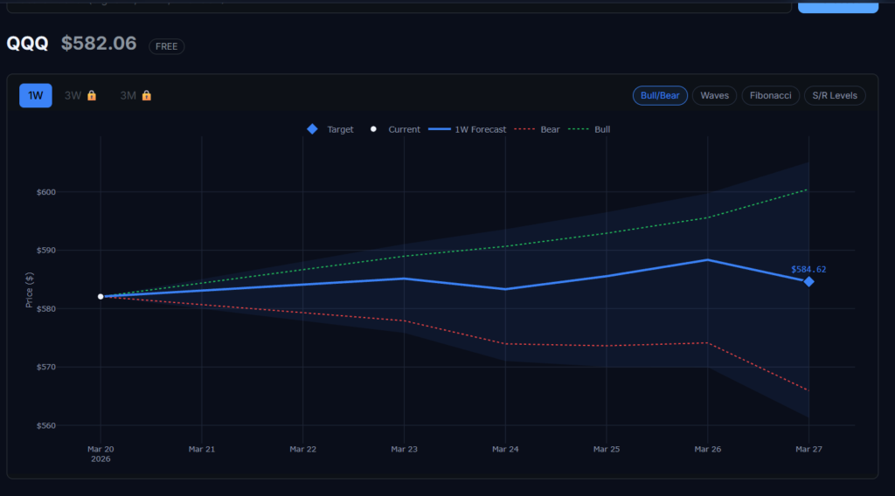Click the $560 price axis label
895x496 pixels.
tap(46, 426)
